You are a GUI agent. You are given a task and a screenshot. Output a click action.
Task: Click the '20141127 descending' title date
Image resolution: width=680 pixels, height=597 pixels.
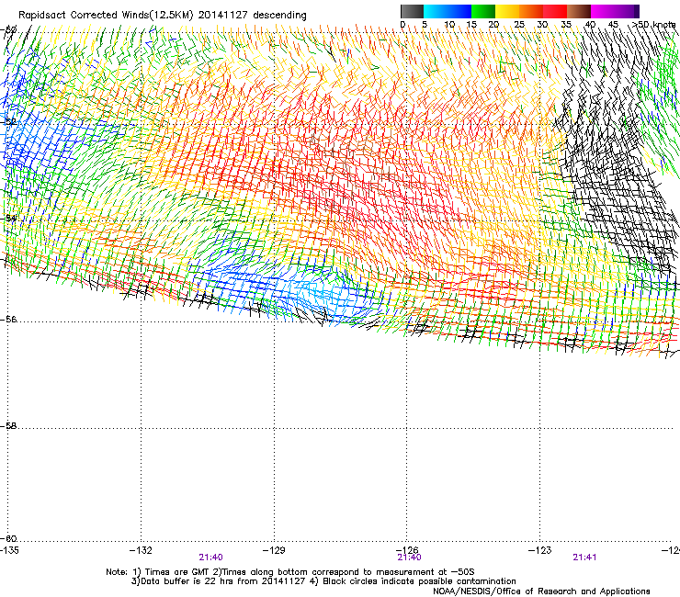pyautogui.click(x=253, y=16)
